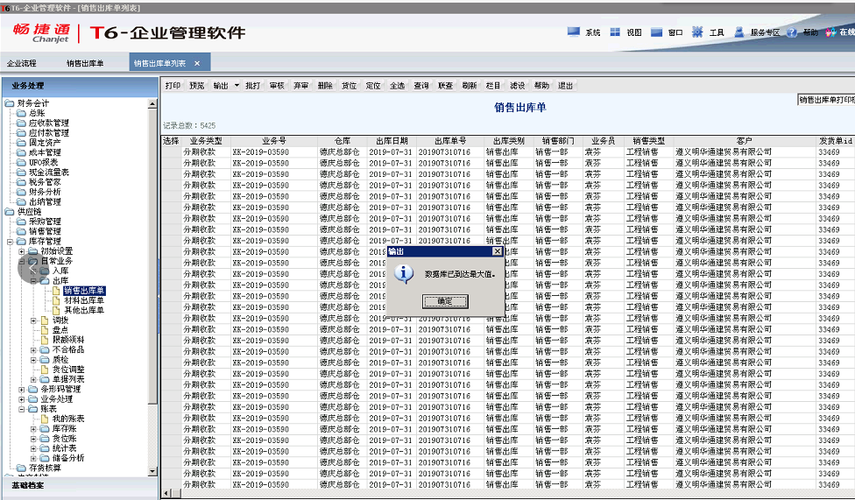The image size is (855, 500).
Task: Open the 系统 menu
Action: [x=593, y=32]
